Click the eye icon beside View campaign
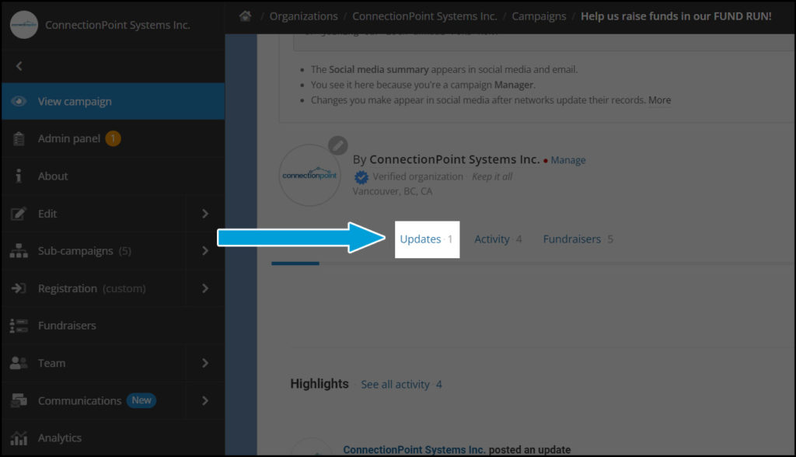Image resolution: width=796 pixels, height=457 pixels. [19, 102]
